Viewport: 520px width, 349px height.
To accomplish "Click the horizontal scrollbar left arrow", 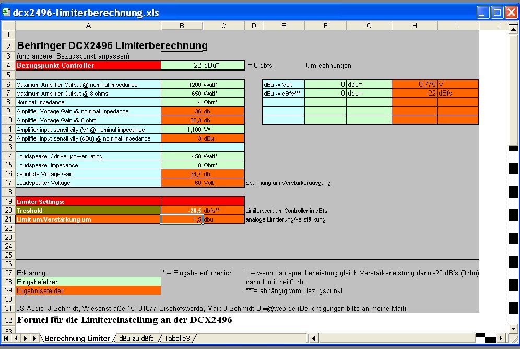I will [313, 339].
